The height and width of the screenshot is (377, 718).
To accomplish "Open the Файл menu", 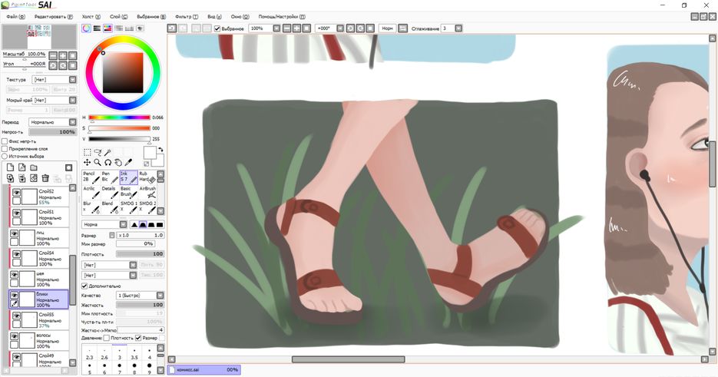I will click(x=15, y=16).
